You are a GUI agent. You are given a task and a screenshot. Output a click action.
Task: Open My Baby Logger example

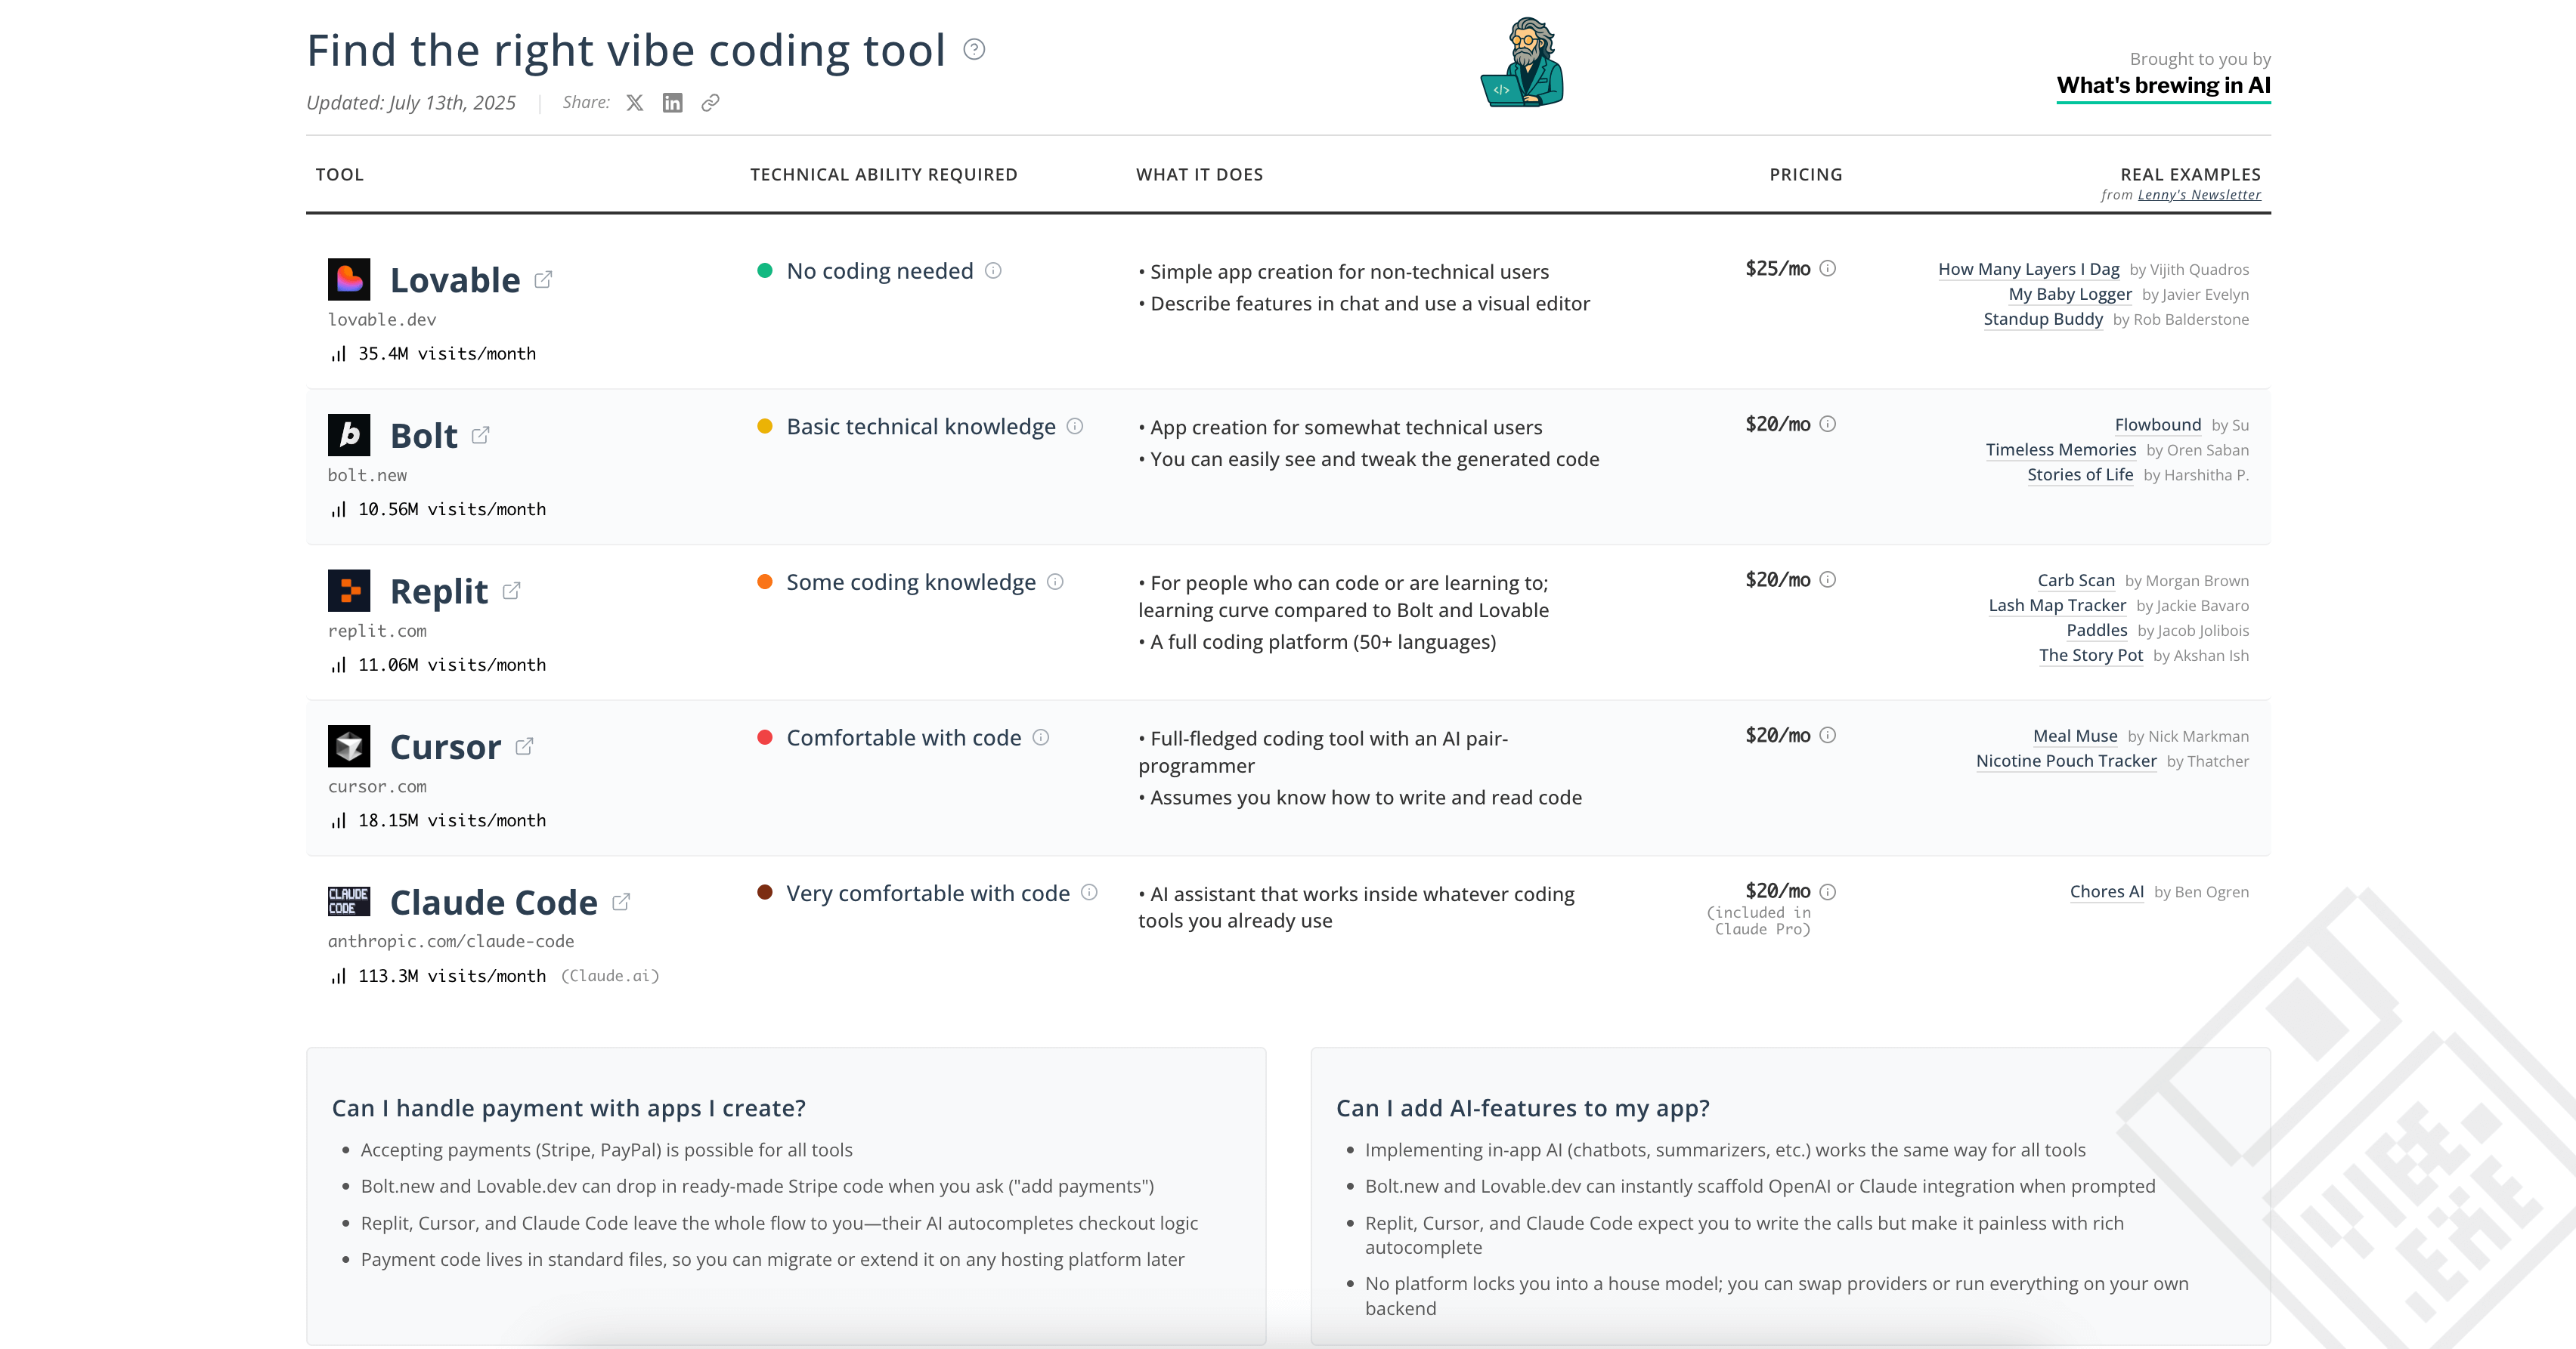pyautogui.click(x=2070, y=295)
